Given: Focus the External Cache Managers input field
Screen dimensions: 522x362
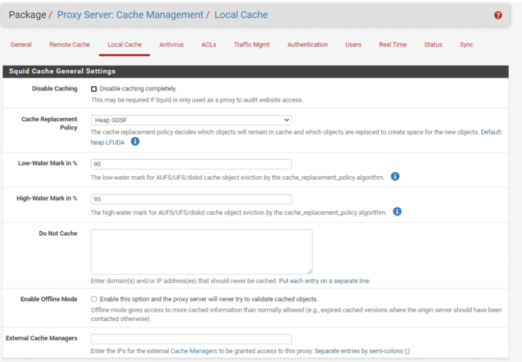Looking at the screenshot, I should (191, 339).
